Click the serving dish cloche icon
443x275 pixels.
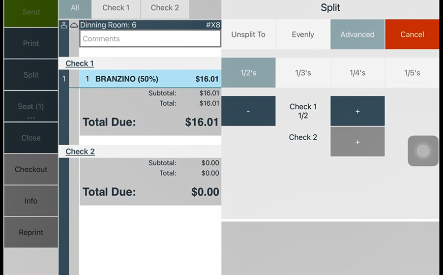[74, 25]
